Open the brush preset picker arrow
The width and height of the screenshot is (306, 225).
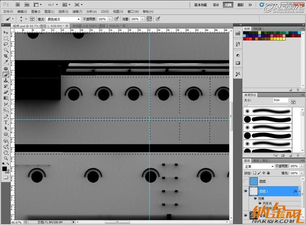coord(26,19)
